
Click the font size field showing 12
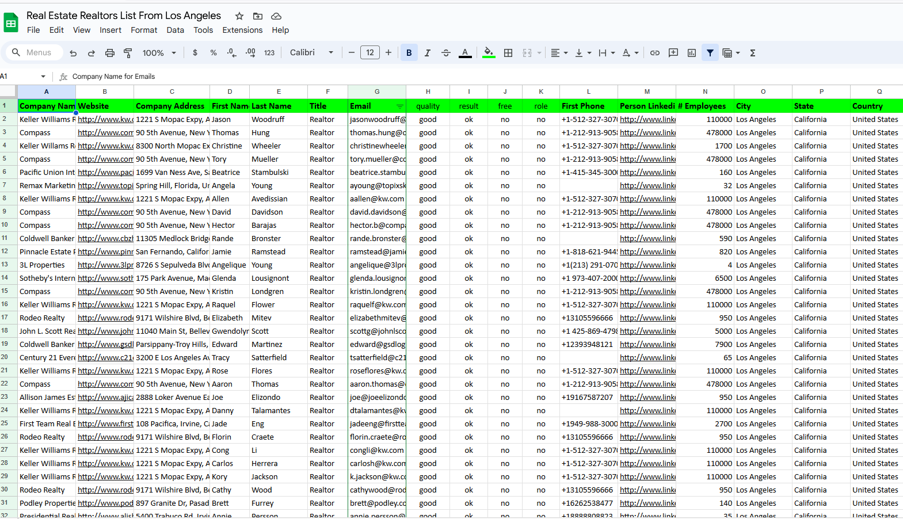[x=370, y=53]
